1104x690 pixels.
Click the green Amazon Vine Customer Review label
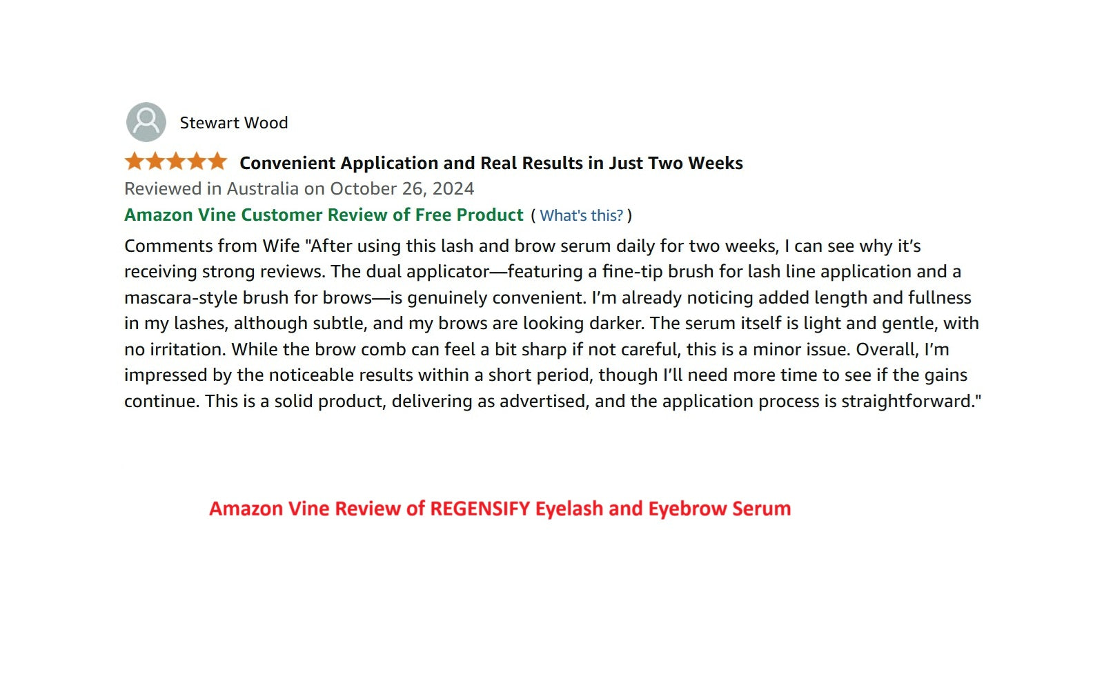pyautogui.click(x=324, y=215)
